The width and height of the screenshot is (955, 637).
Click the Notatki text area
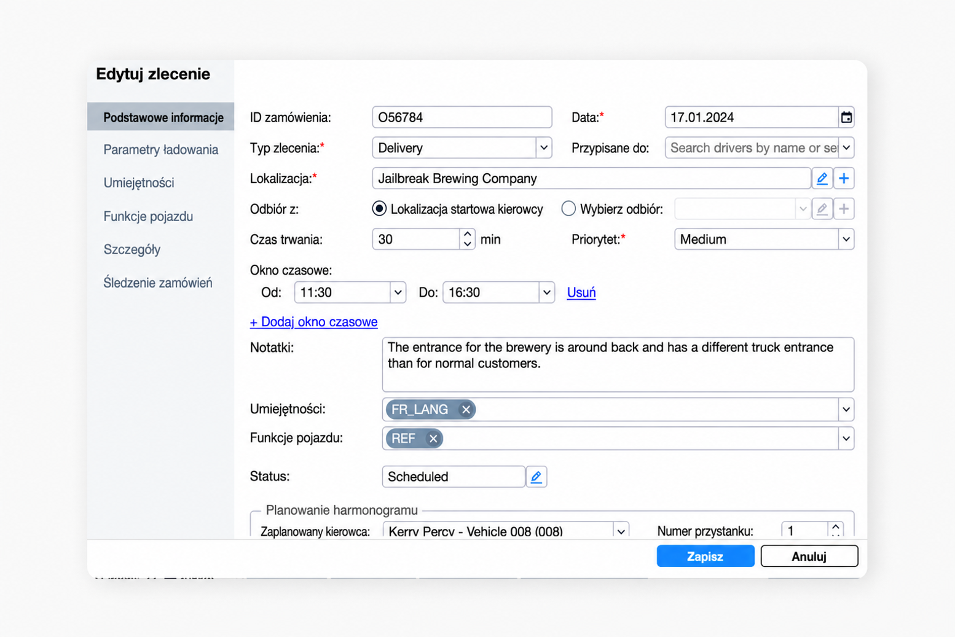pos(618,365)
